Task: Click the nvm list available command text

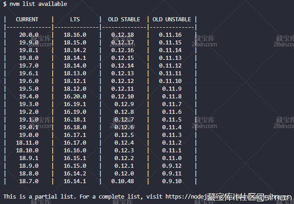Action: (38, 4)
